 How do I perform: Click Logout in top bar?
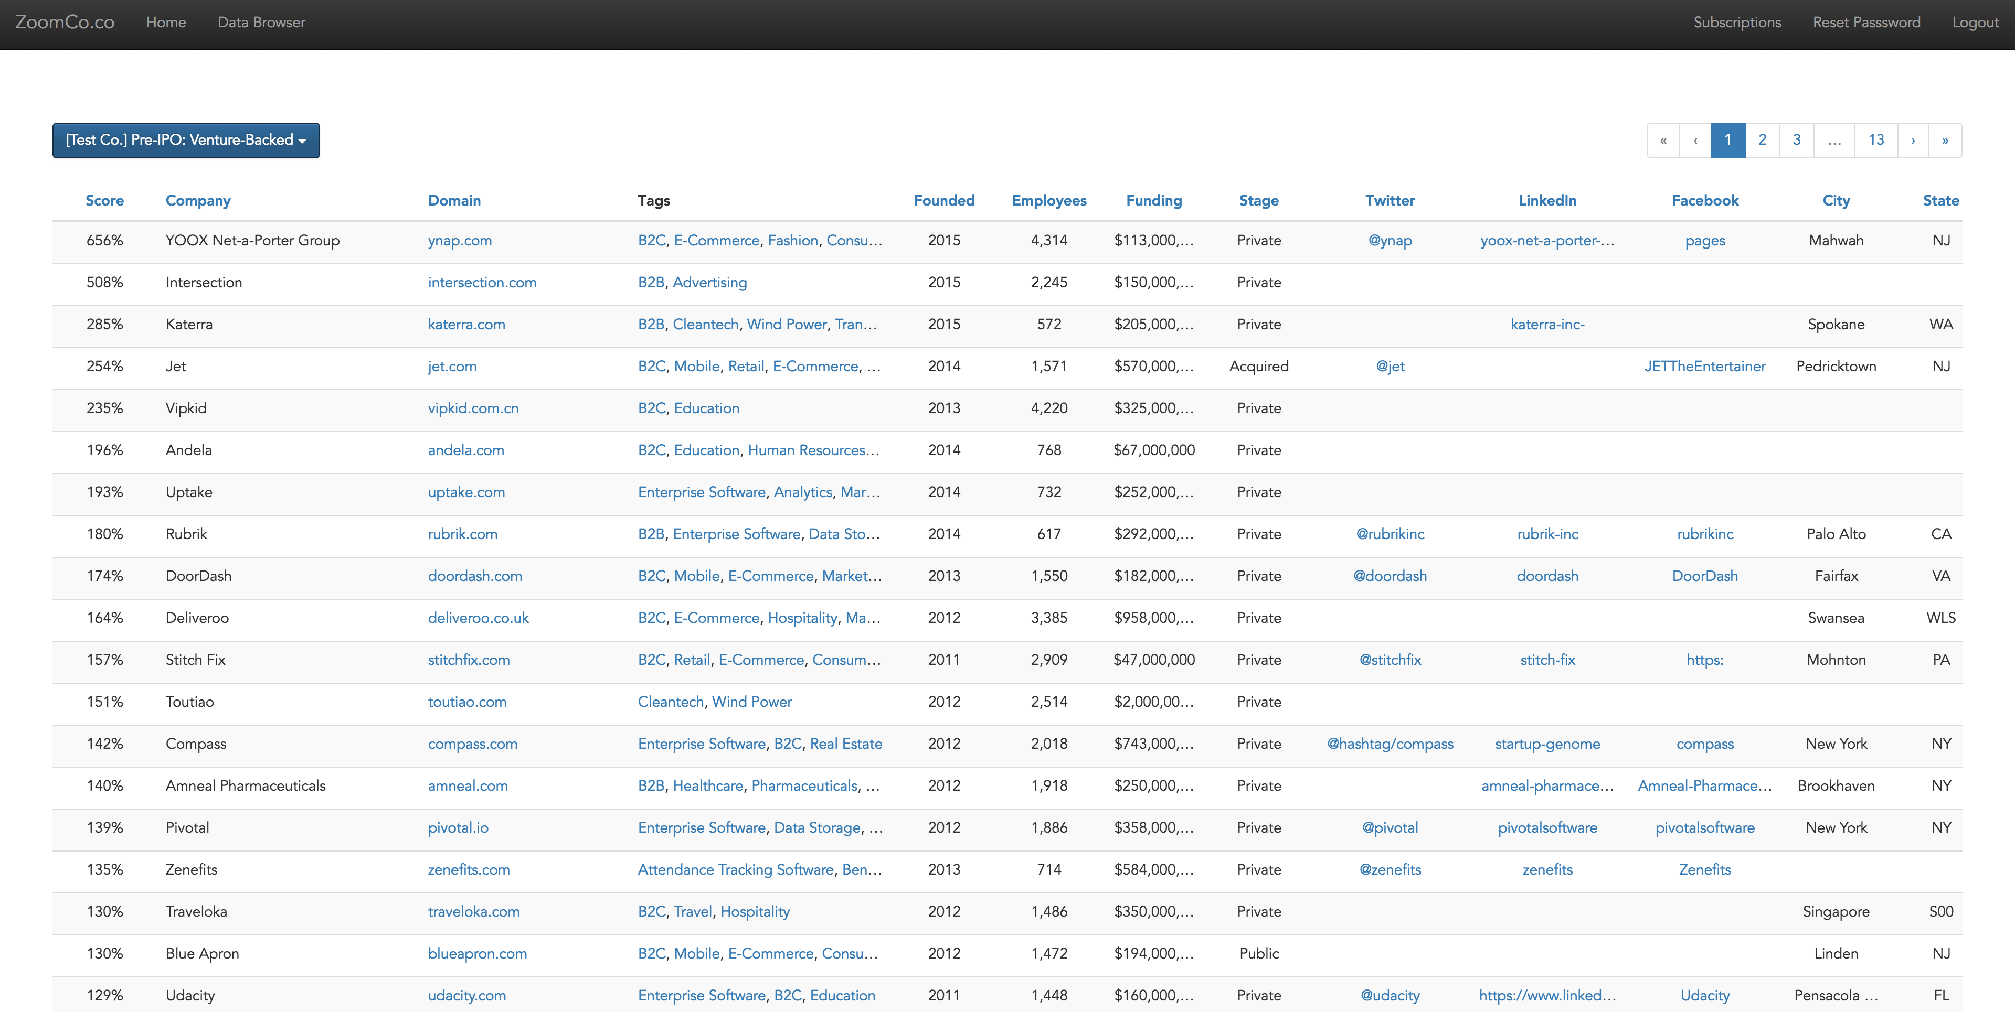click(x=1974, y=23)
